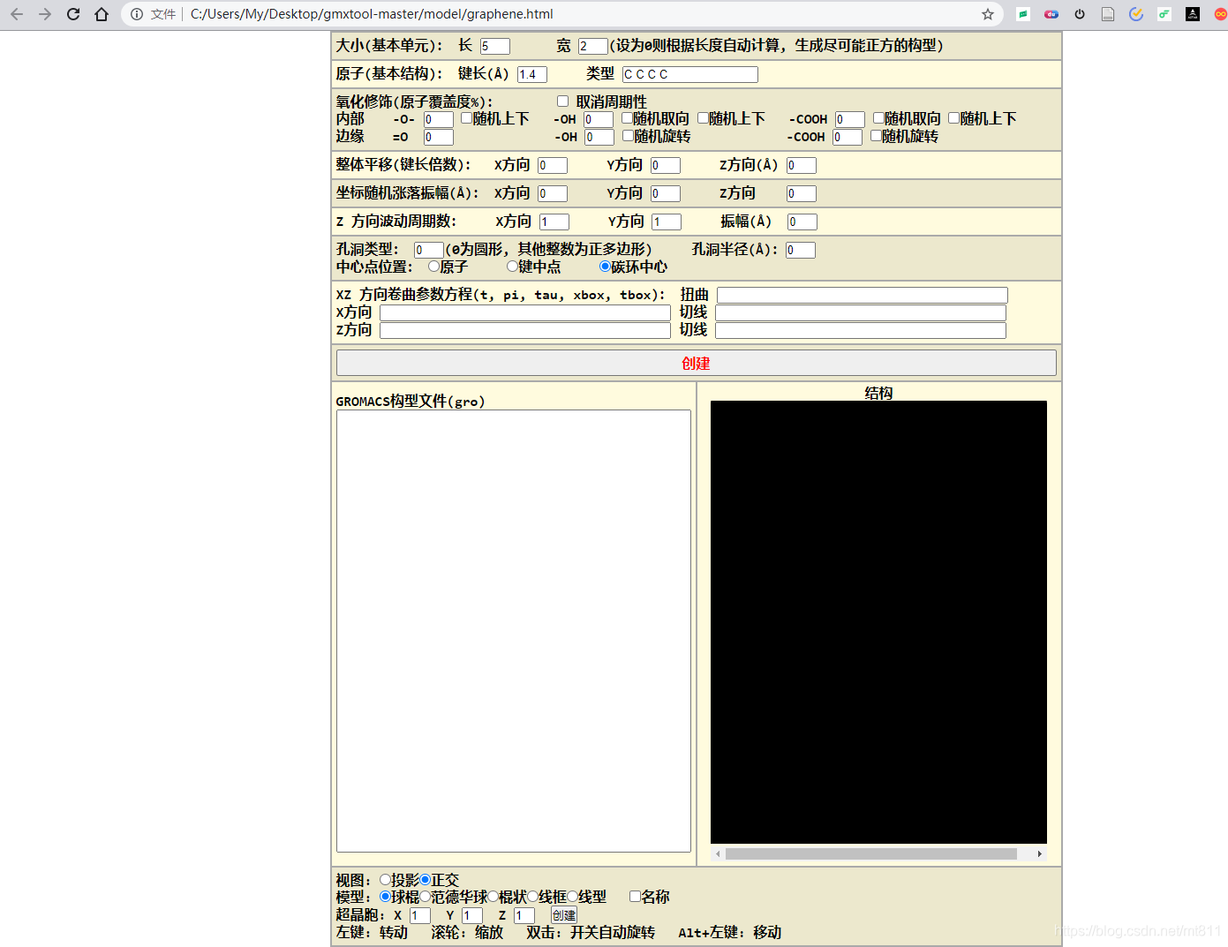This screenshot has width=1228, height=947.
Task: Open the blue-yellow checkmark extension
Action: pyautogui.click(x=1136, y=14)
